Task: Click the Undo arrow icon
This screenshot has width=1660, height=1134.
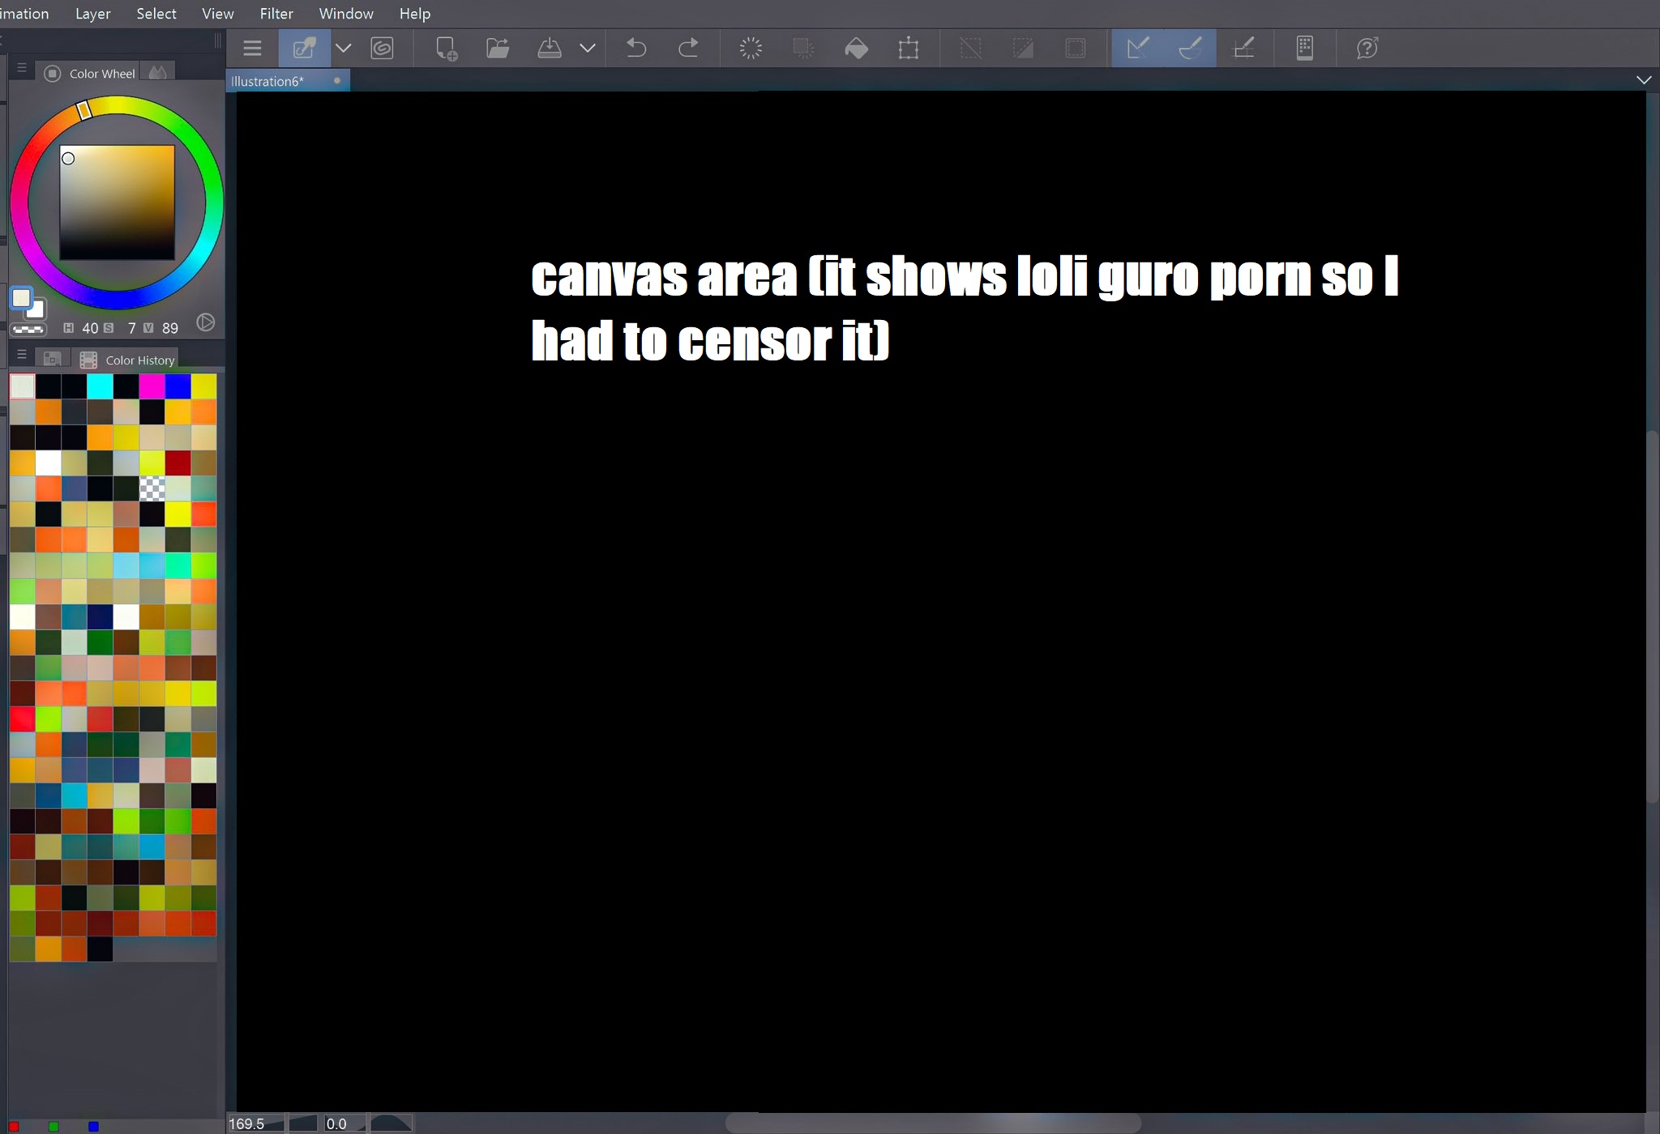Action: click(x=636, y=49)
